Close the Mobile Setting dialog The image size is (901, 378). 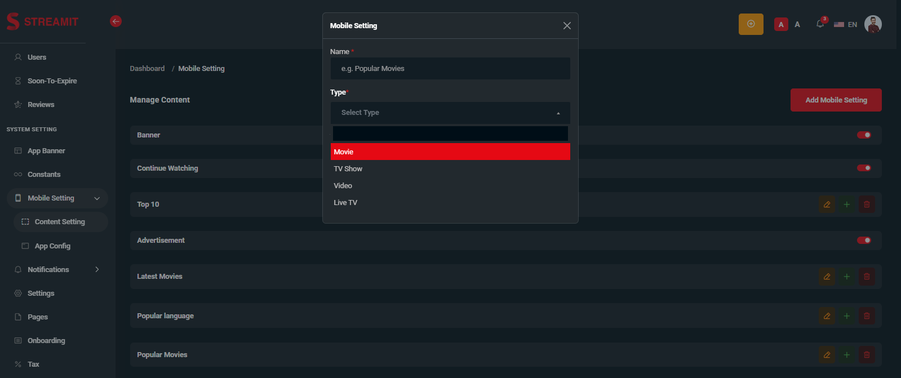[x=567, y=26]
